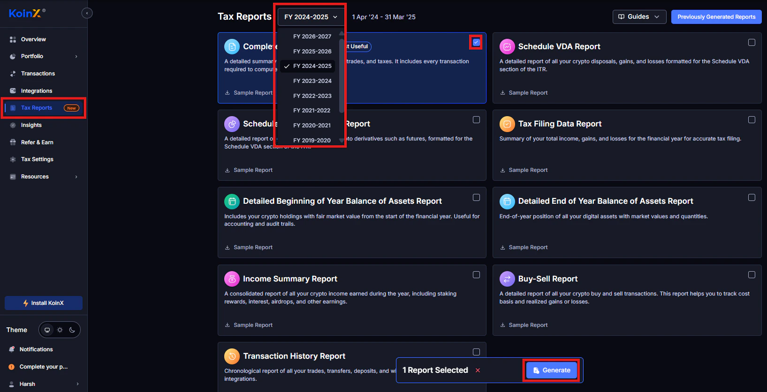Download Sample Report for Tax Filing Data

524,170
